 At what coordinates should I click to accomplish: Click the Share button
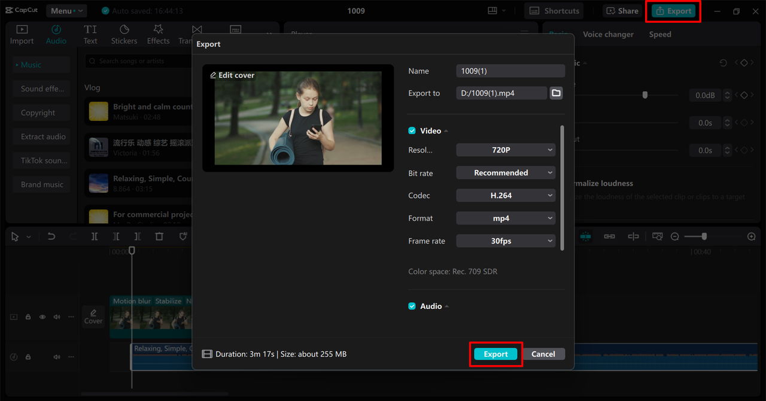622,11
